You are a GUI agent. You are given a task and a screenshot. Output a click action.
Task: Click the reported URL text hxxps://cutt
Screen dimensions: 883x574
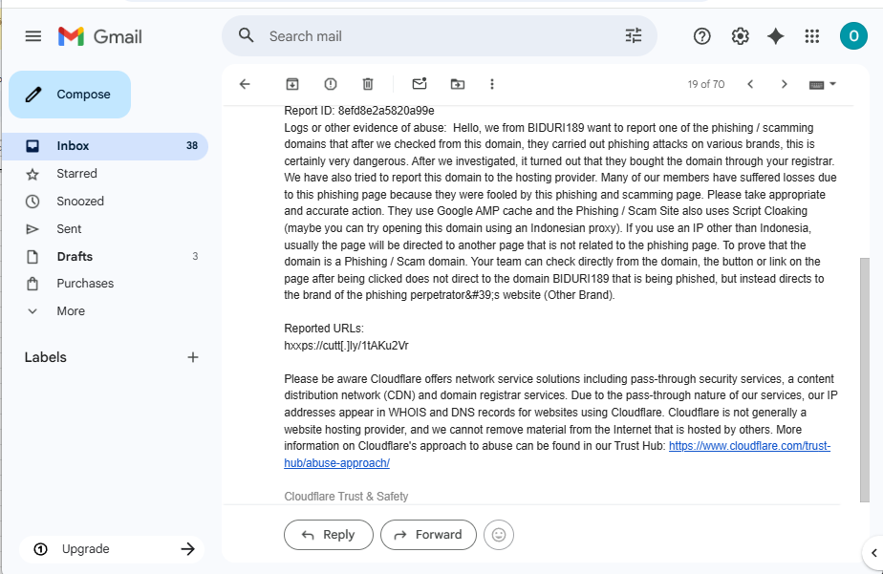click(346, 346)
